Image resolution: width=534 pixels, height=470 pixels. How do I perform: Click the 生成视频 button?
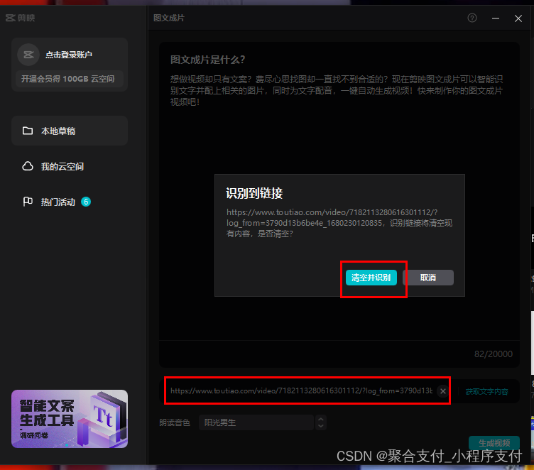(494, 443)
